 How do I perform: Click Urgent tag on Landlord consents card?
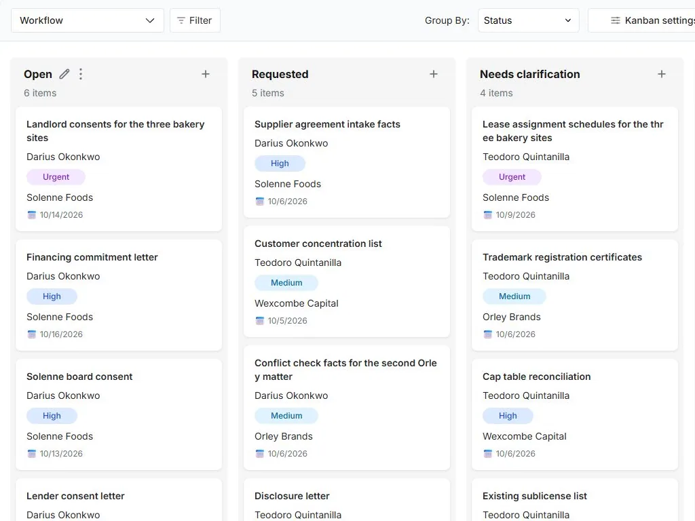coord(56,177)
